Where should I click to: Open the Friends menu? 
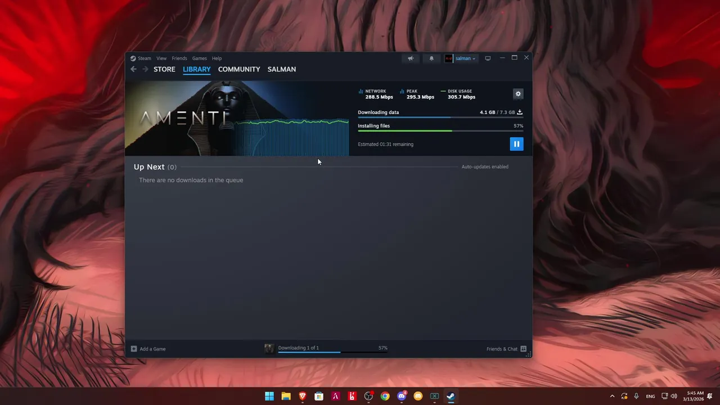point(179,58)
